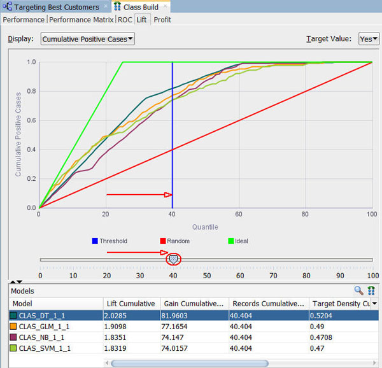Click the Class Build node icon
The image size is (382, 368).
coord(117,6)
